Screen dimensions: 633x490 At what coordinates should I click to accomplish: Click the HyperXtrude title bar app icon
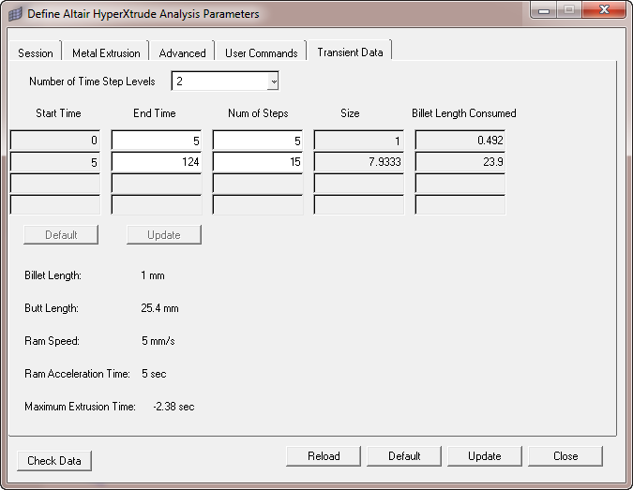(x=16, y=14)
